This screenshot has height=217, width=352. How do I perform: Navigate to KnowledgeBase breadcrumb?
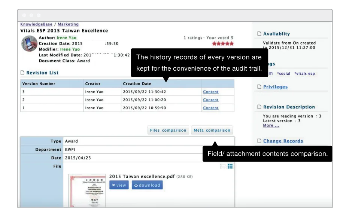click(x=36, y=24)
